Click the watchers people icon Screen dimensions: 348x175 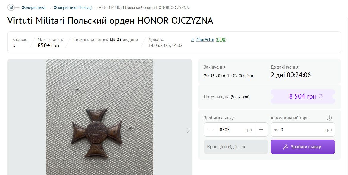click(x=112, y=40)
